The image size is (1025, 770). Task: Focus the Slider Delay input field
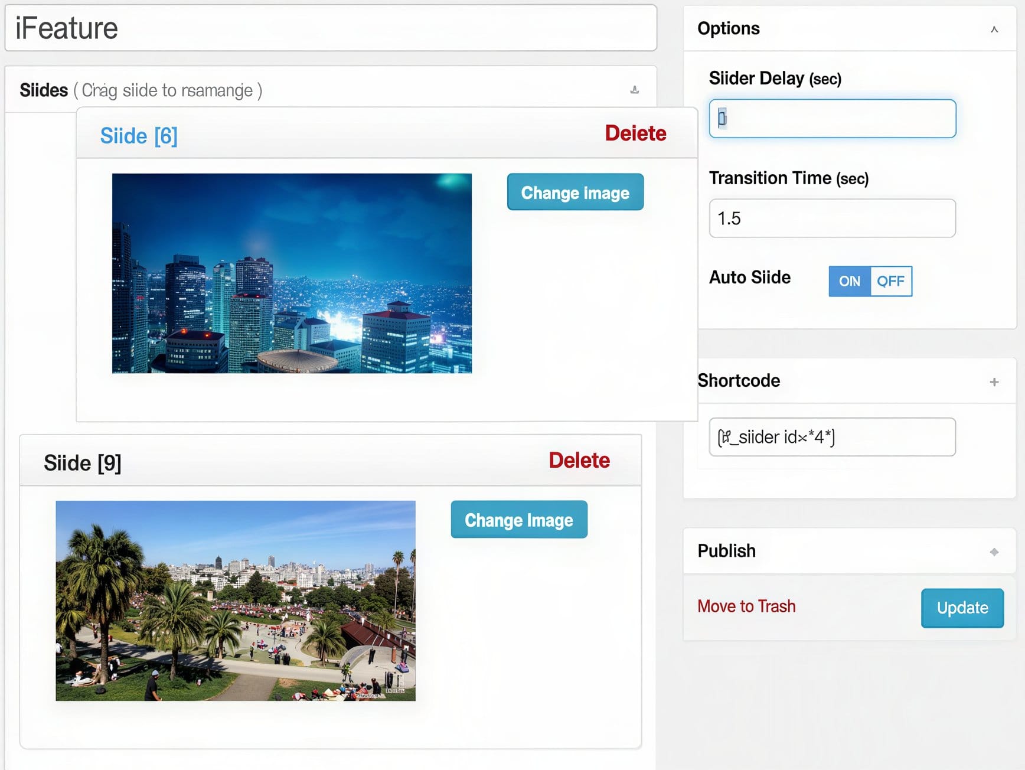tap(833, 119)
